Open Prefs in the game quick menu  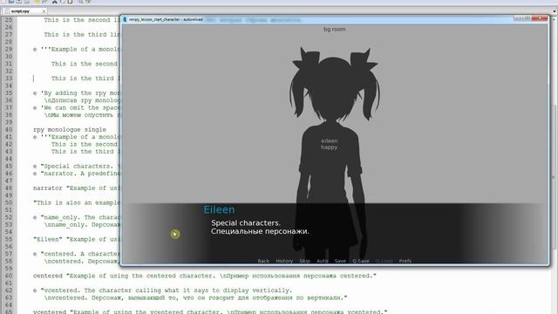(405, 261)
